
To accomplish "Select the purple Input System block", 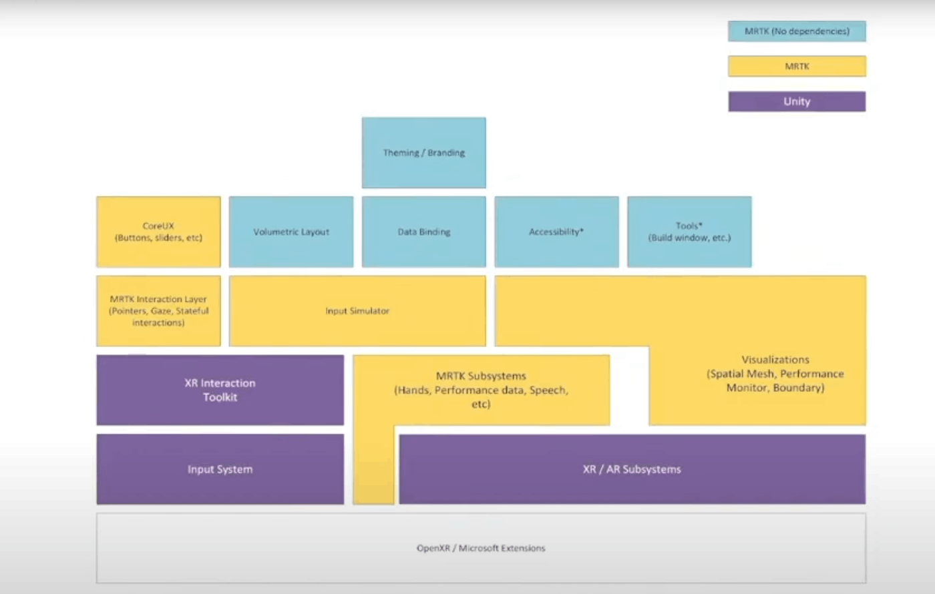I will pyautogui.click(x=220, y=469).
